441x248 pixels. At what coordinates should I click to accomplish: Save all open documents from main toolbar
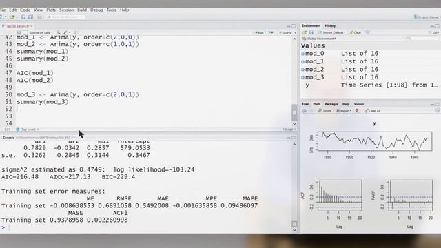30,17
